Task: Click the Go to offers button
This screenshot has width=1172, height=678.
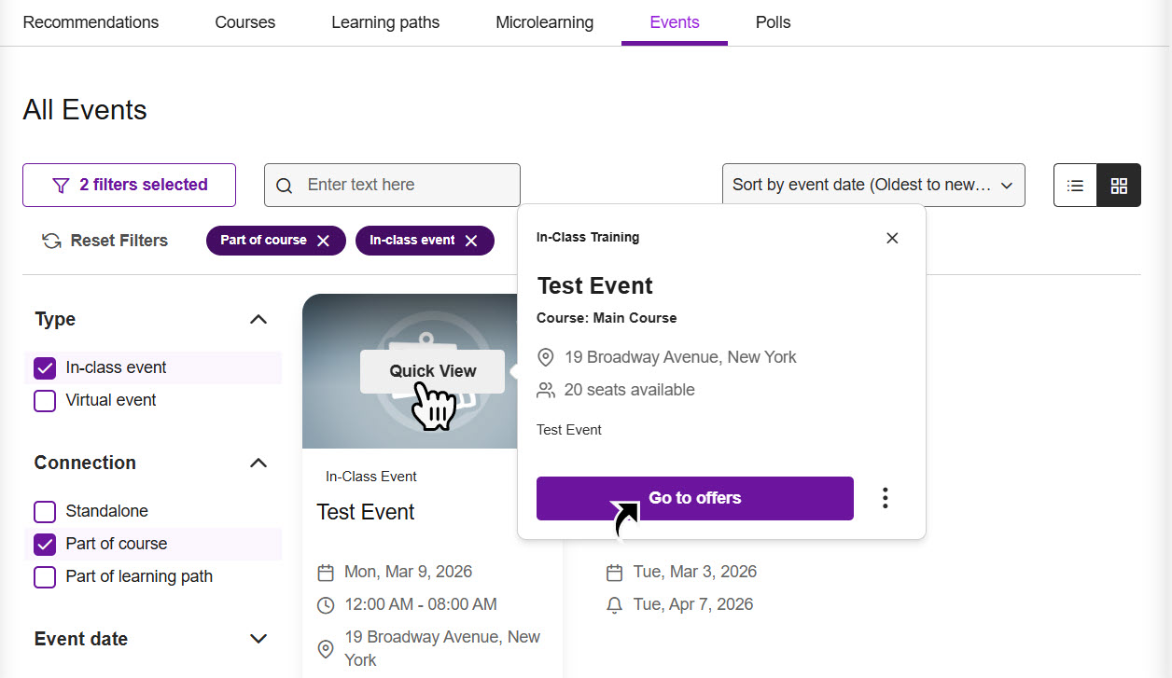Action: [x=694, y=498]
